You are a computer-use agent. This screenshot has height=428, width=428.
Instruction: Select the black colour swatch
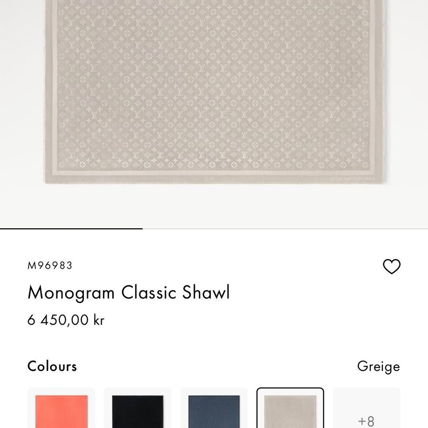137,408
